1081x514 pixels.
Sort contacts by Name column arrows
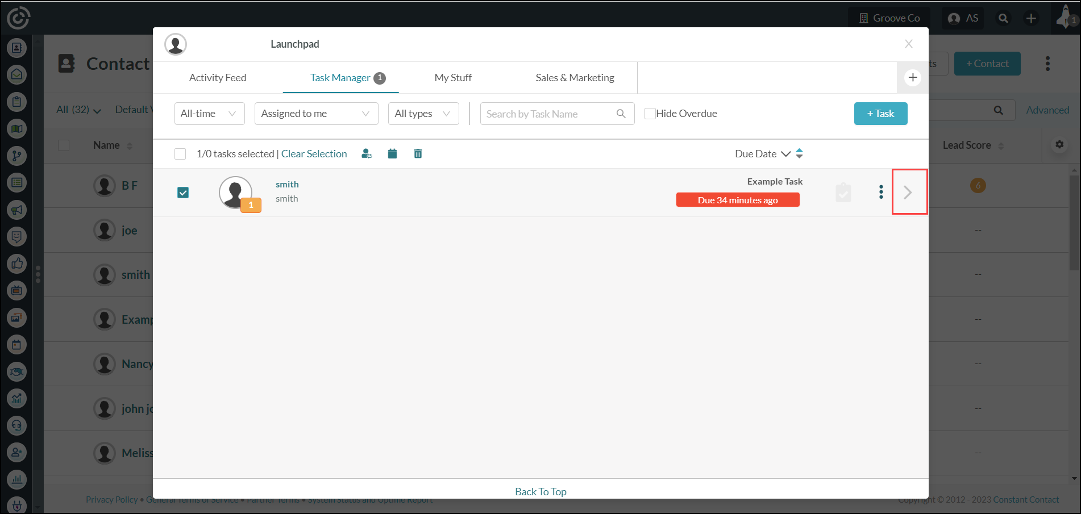(x=130, y=146)
